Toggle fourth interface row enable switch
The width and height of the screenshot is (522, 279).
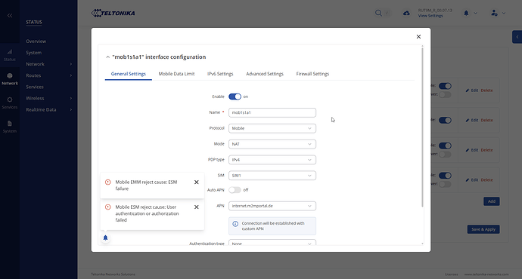[445, 176]
